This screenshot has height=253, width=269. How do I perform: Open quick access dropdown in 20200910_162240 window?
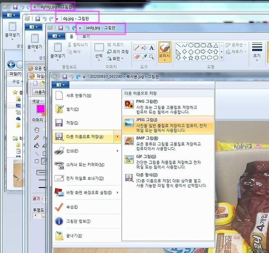84,77
